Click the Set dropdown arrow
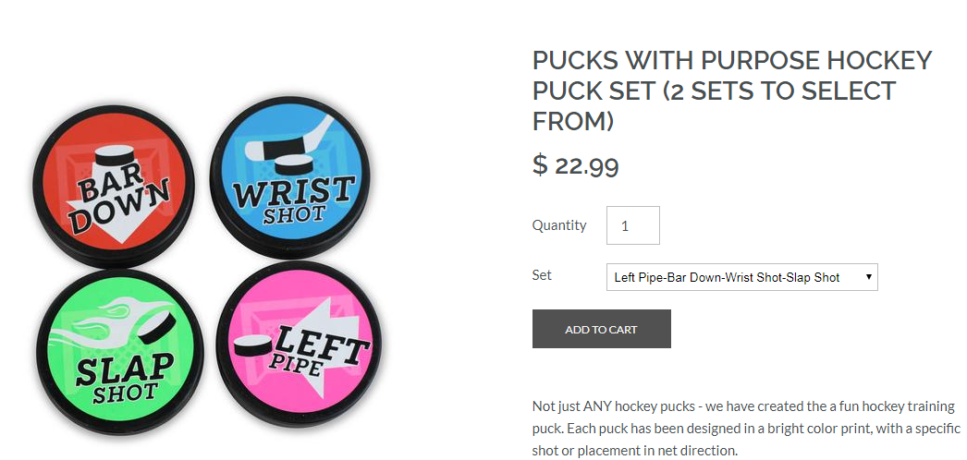This screenshot has height=460, width=967. pyautogui.click(x=868, y=277)
